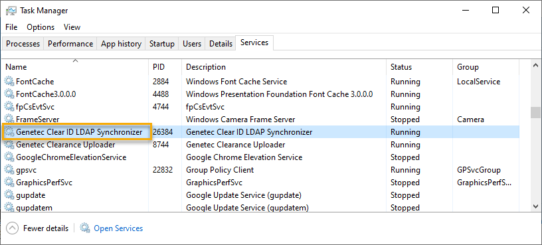The height and width of the screenshot is (245, 542).
Task: Select the FontCache3.0.0.0 service name
Action: click(x=46, y=94)
